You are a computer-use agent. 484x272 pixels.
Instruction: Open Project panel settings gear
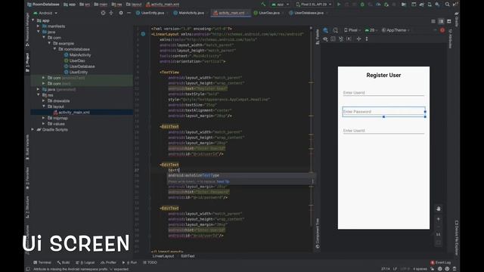tap(121, 13)
